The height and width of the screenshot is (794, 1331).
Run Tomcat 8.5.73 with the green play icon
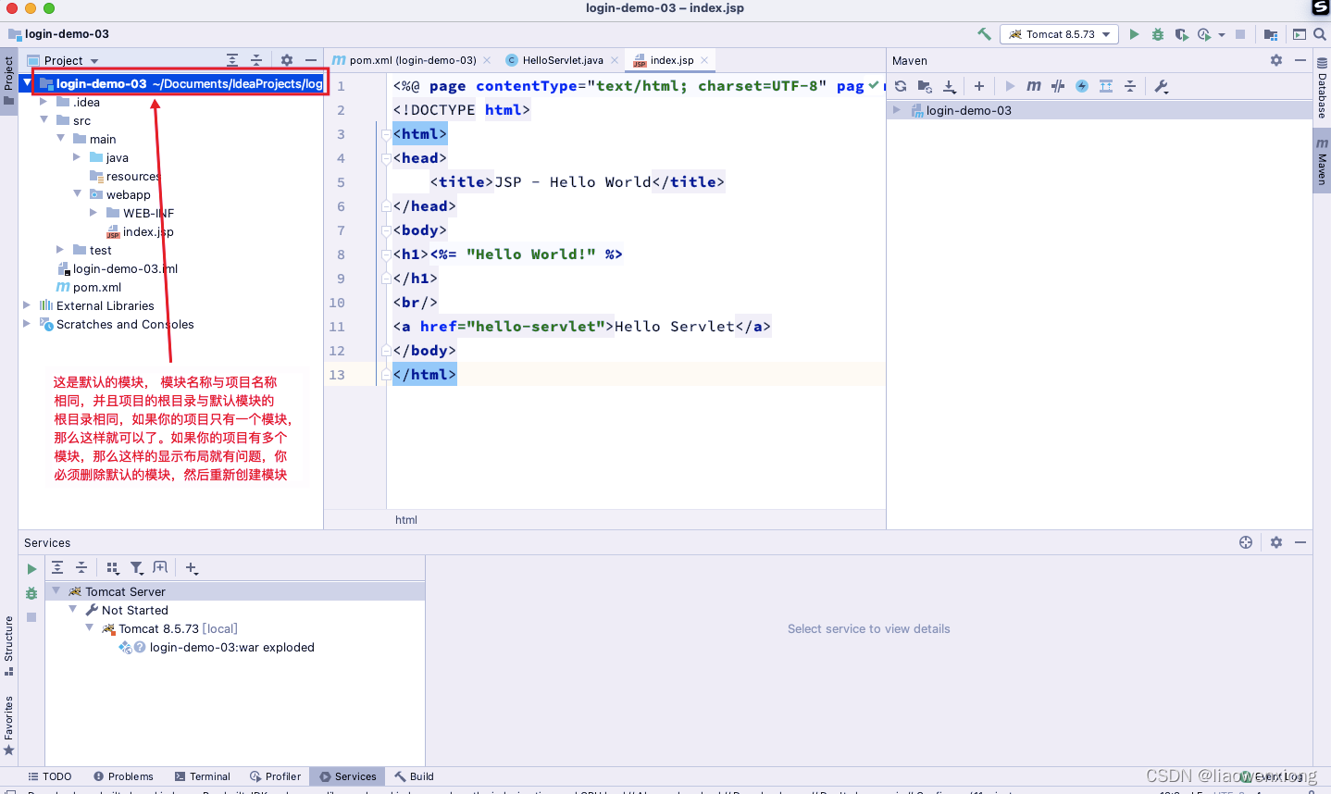tap(1134, 34)
